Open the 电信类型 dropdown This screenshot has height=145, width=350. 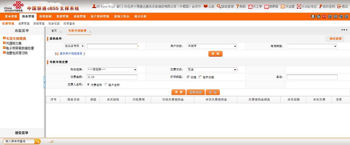(x=312, y=46)
